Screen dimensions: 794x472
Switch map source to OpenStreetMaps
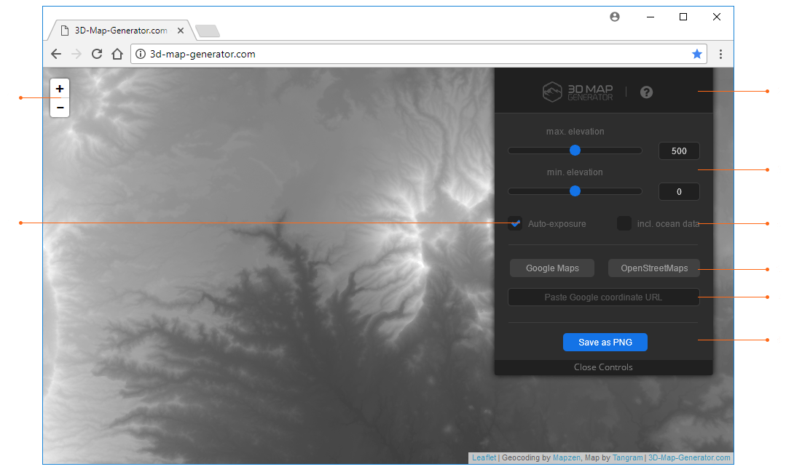tap(653, 268)
